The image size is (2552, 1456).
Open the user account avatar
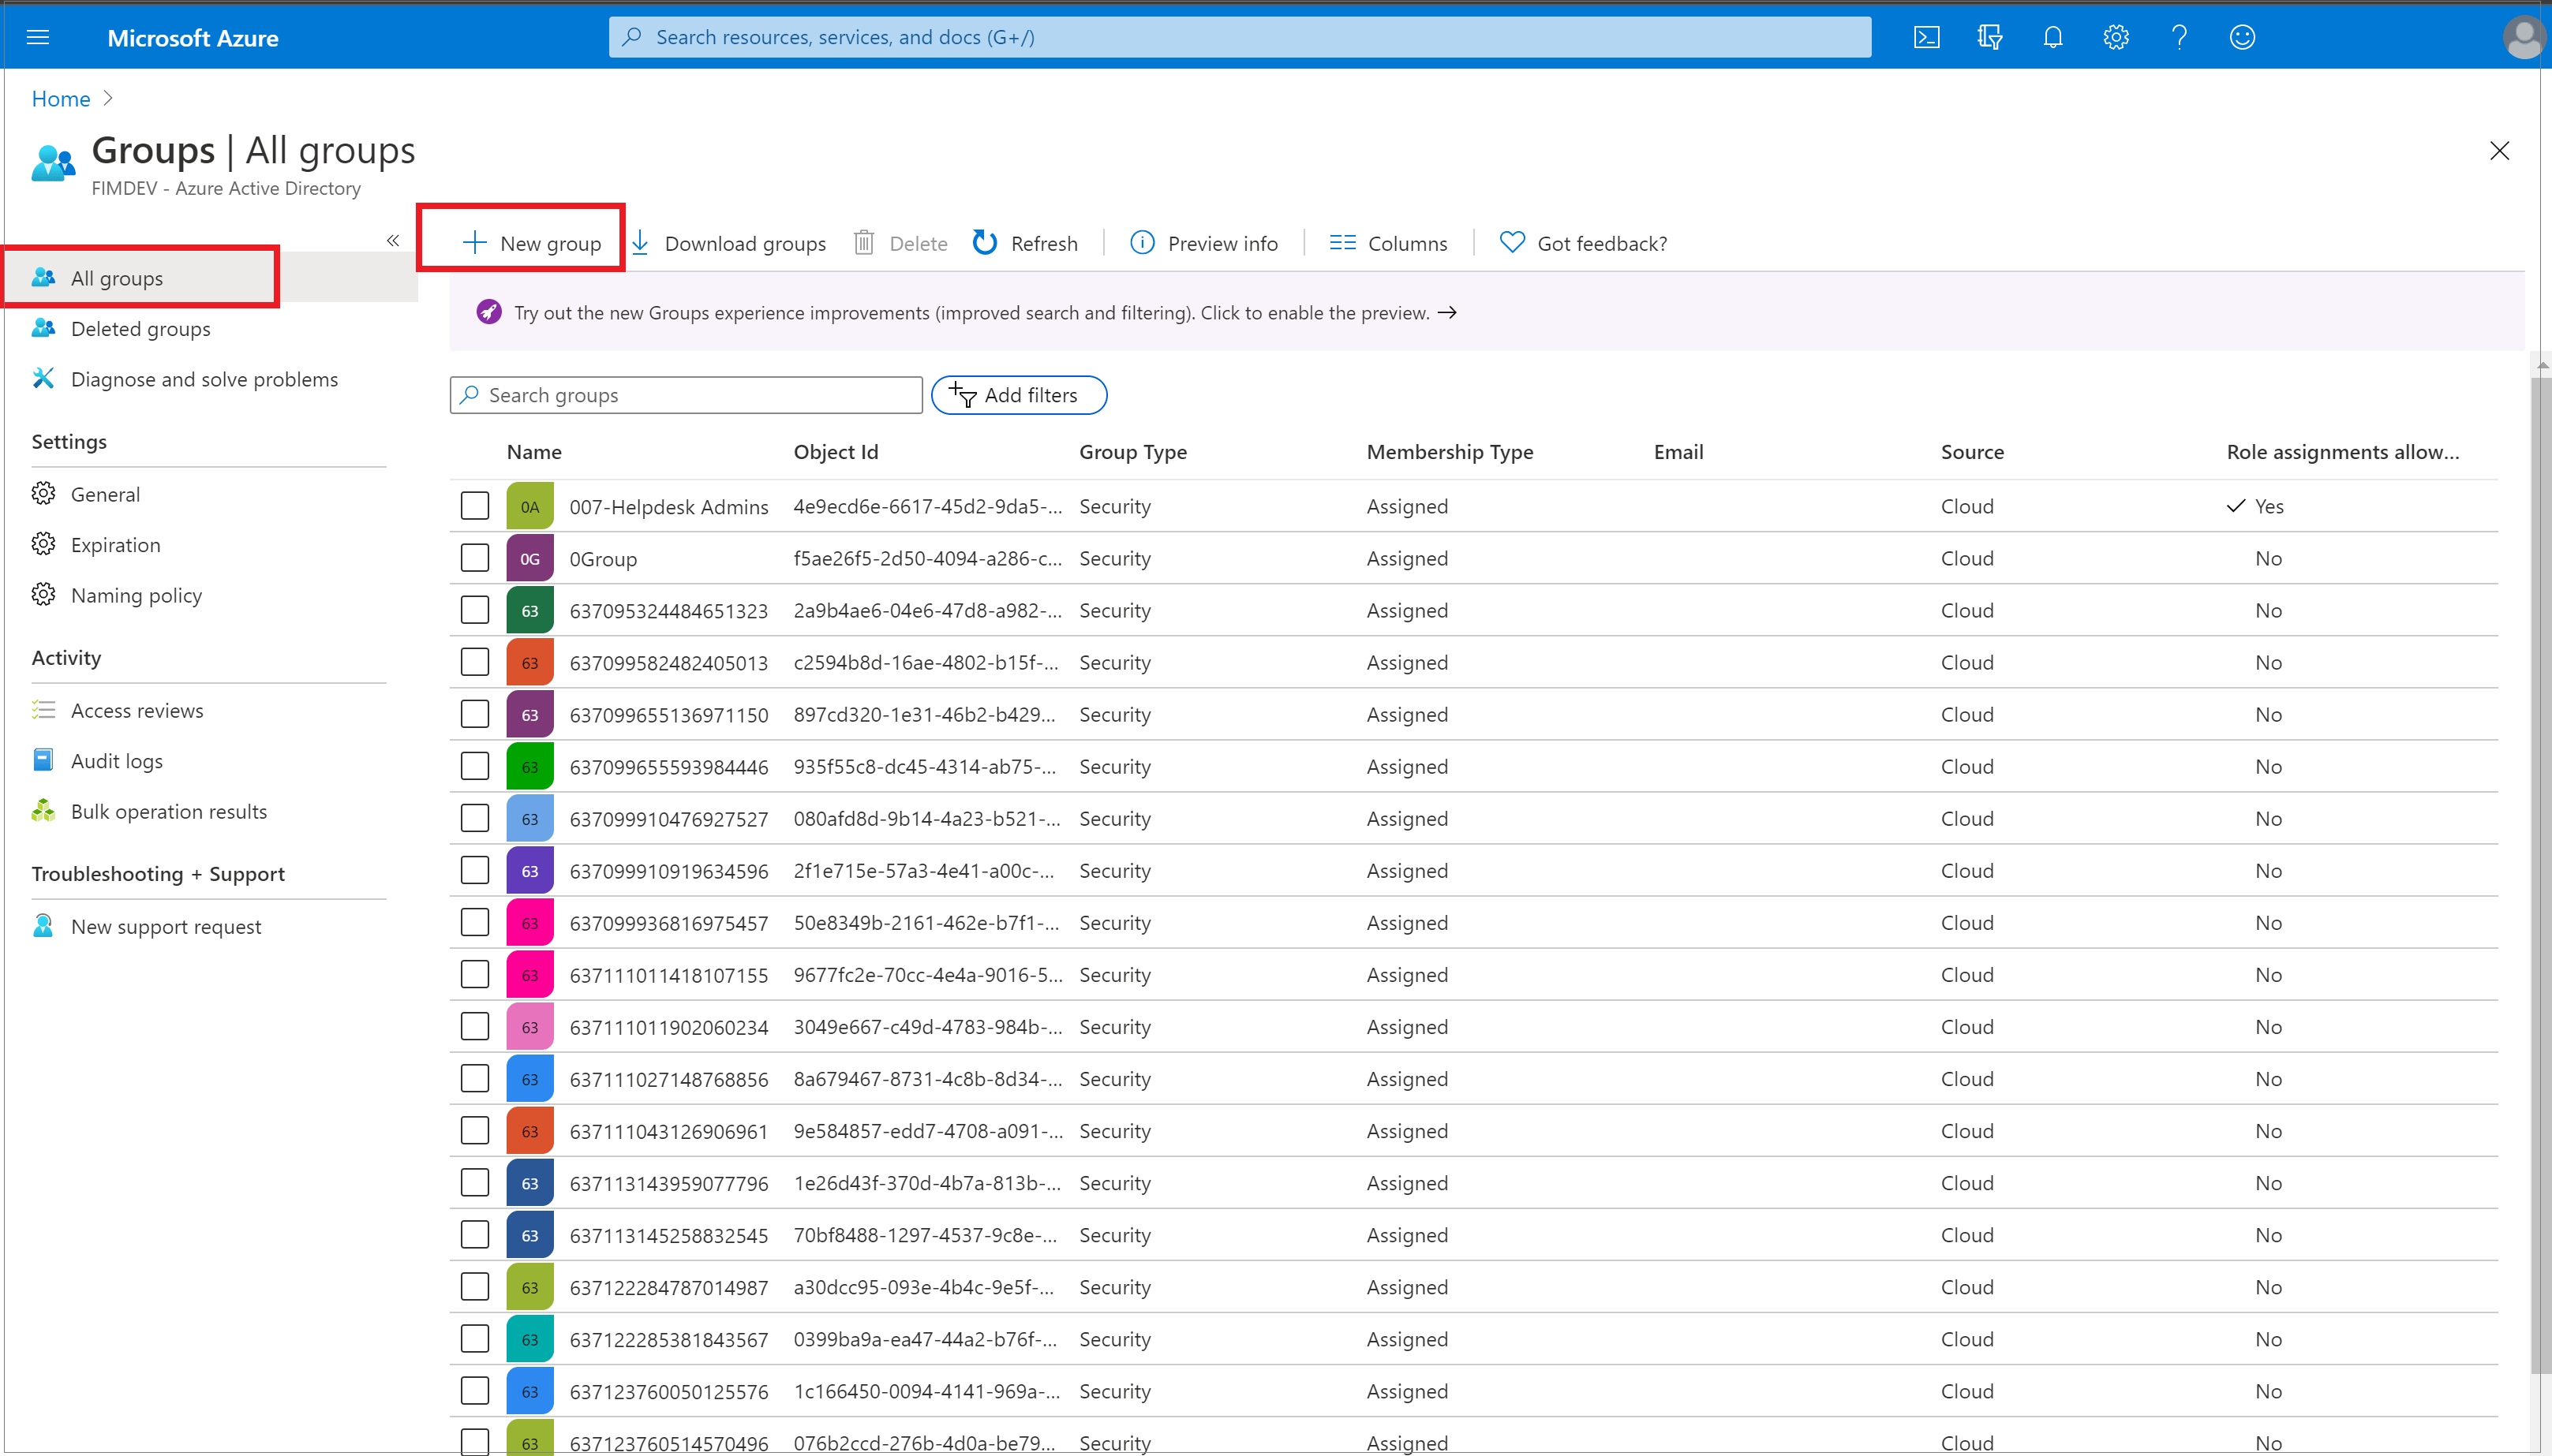point(2523,38)
